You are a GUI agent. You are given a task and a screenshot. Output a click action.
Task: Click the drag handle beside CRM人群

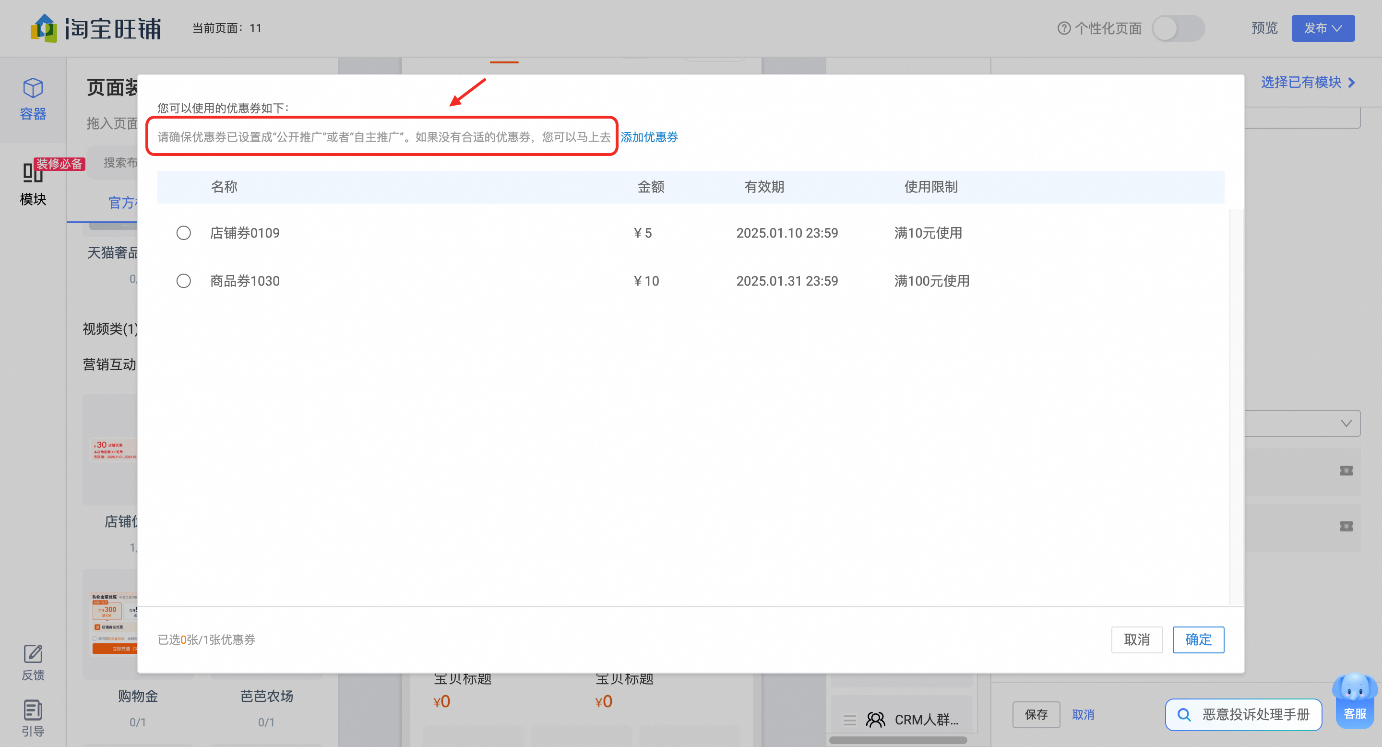pyautogui.click(x=849, y=720)
